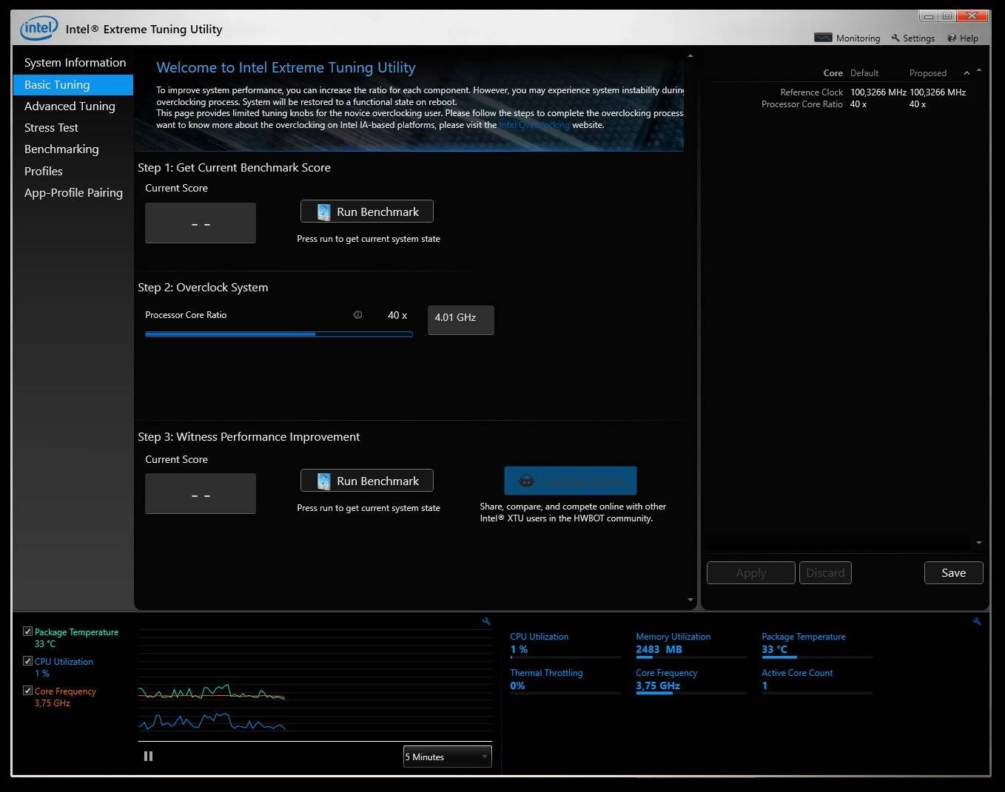Disable the CPU Utilization graph checkbox
This screenshot has width=1005, height=792.
click(x=28, y=660)
